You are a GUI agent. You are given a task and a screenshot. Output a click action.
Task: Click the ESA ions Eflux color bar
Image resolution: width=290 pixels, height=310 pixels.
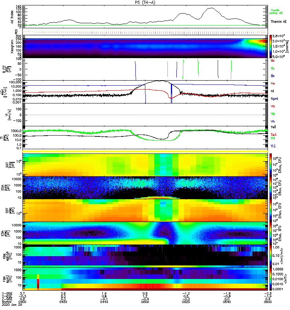click(270, 188)
